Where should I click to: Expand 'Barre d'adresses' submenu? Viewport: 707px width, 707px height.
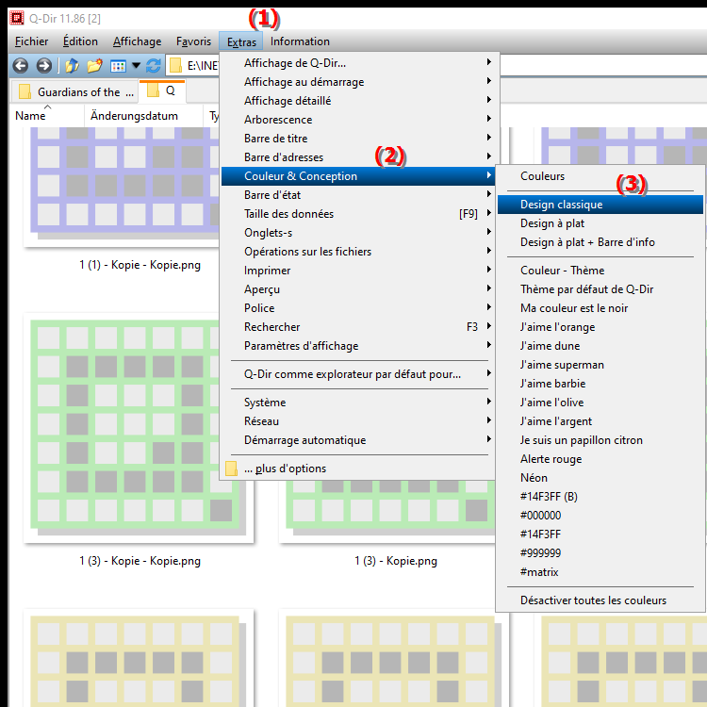[x=359, y=157]
